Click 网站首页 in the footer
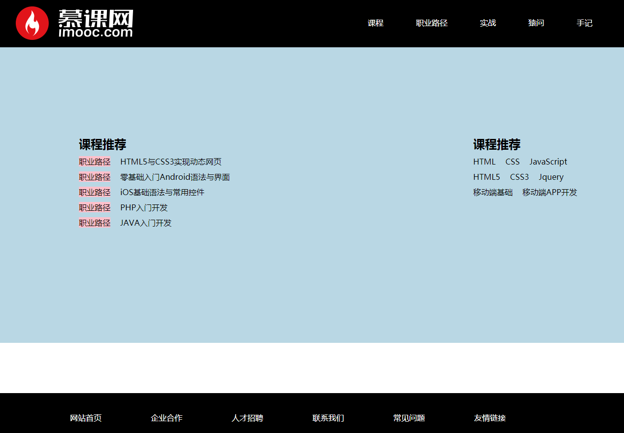Image resolution: width=624 pixels, height=433 pixels. tap(86, 418)
